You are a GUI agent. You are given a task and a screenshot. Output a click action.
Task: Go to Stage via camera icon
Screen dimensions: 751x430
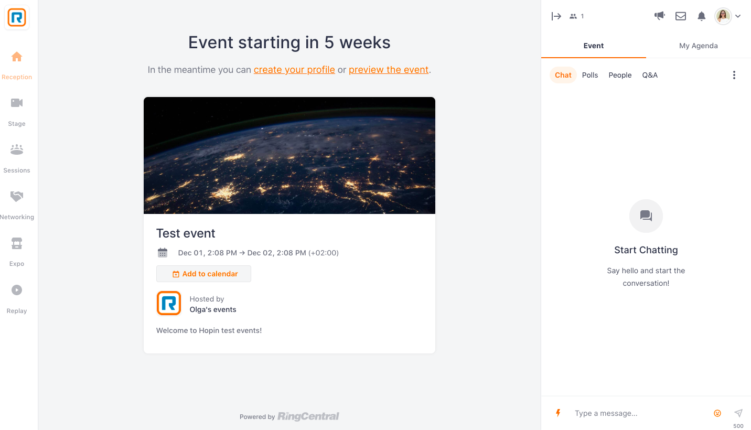tap(17, 103)
